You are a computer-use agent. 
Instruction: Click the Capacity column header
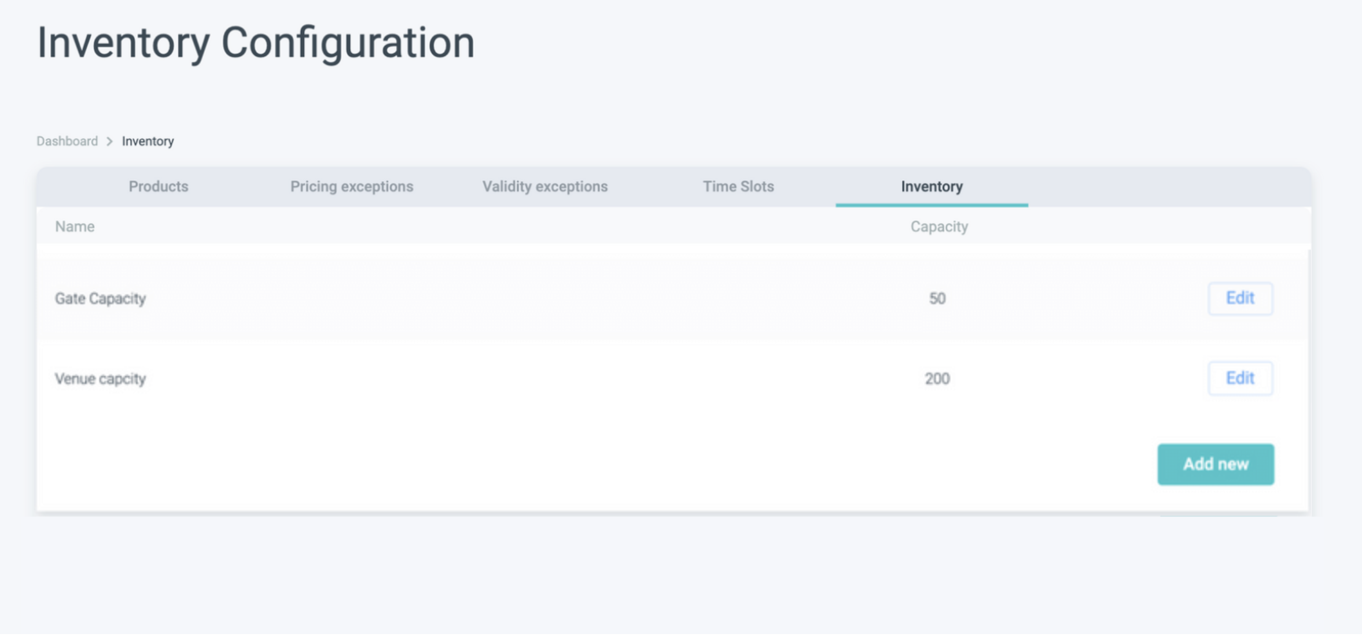(938, 227)
